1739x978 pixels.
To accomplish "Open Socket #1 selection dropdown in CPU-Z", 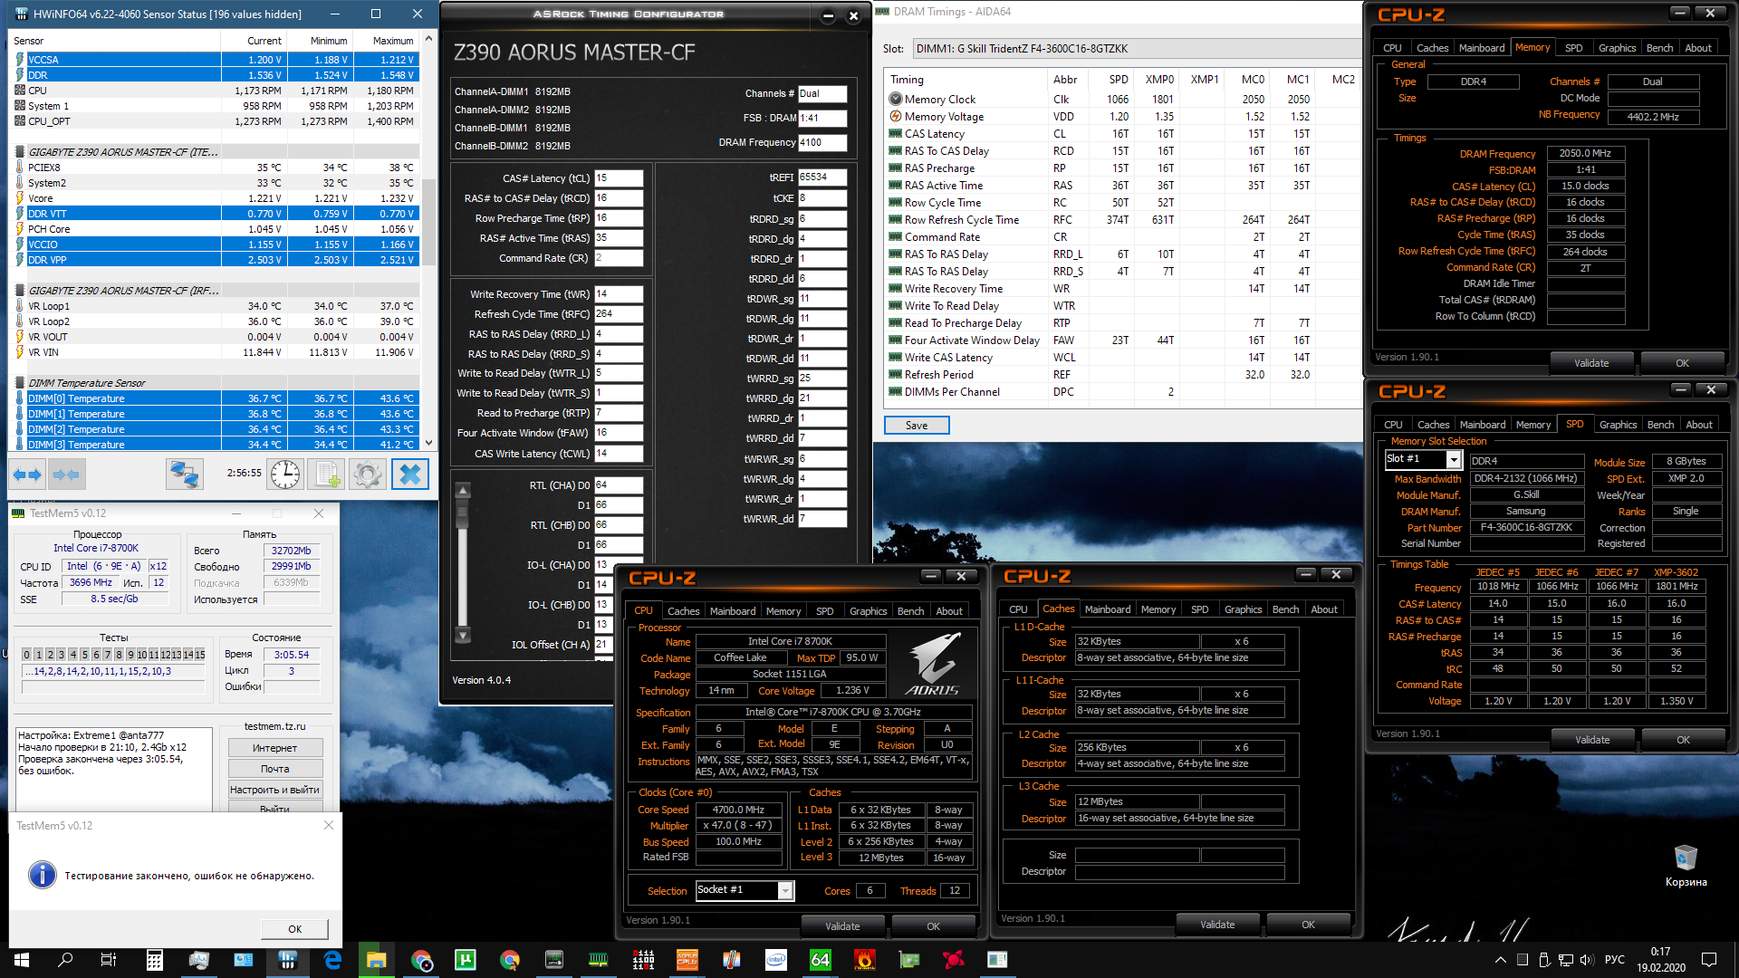I will pyautogui.click(x=785, y=891).
